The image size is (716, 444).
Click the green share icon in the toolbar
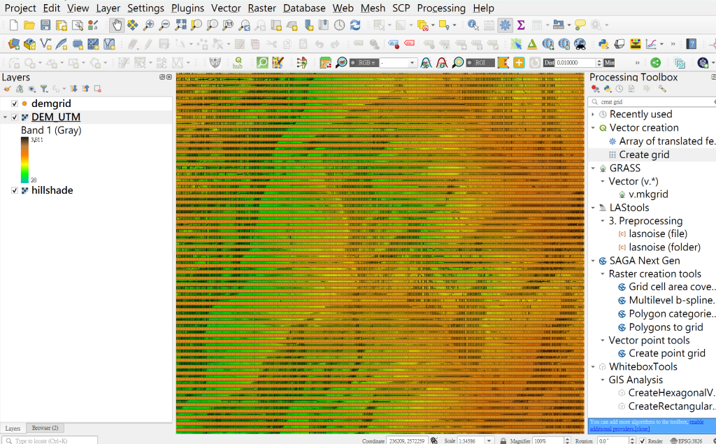(655, 63)
